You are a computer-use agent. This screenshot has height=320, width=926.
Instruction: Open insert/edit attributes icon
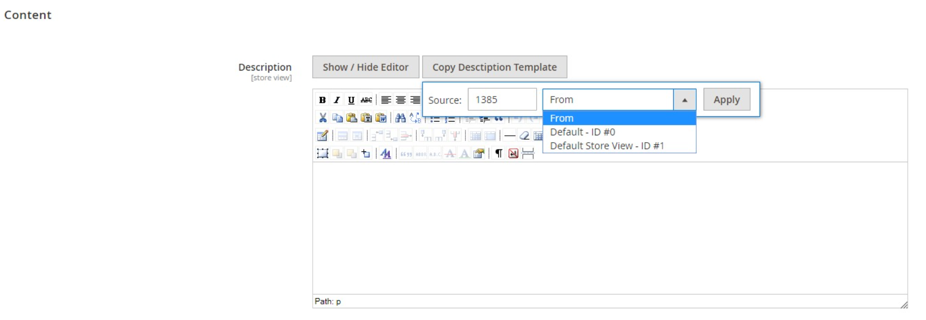pos(479,153)
